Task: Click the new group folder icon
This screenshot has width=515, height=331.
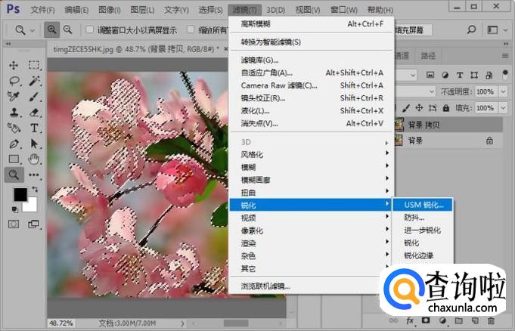Action: coord(459,320)
